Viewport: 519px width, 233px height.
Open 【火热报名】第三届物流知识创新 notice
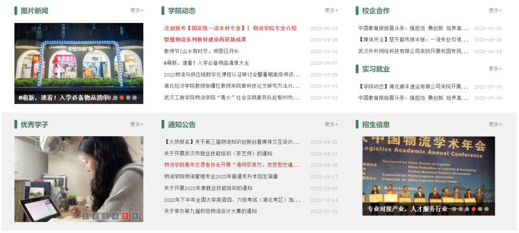coord(232,142)
